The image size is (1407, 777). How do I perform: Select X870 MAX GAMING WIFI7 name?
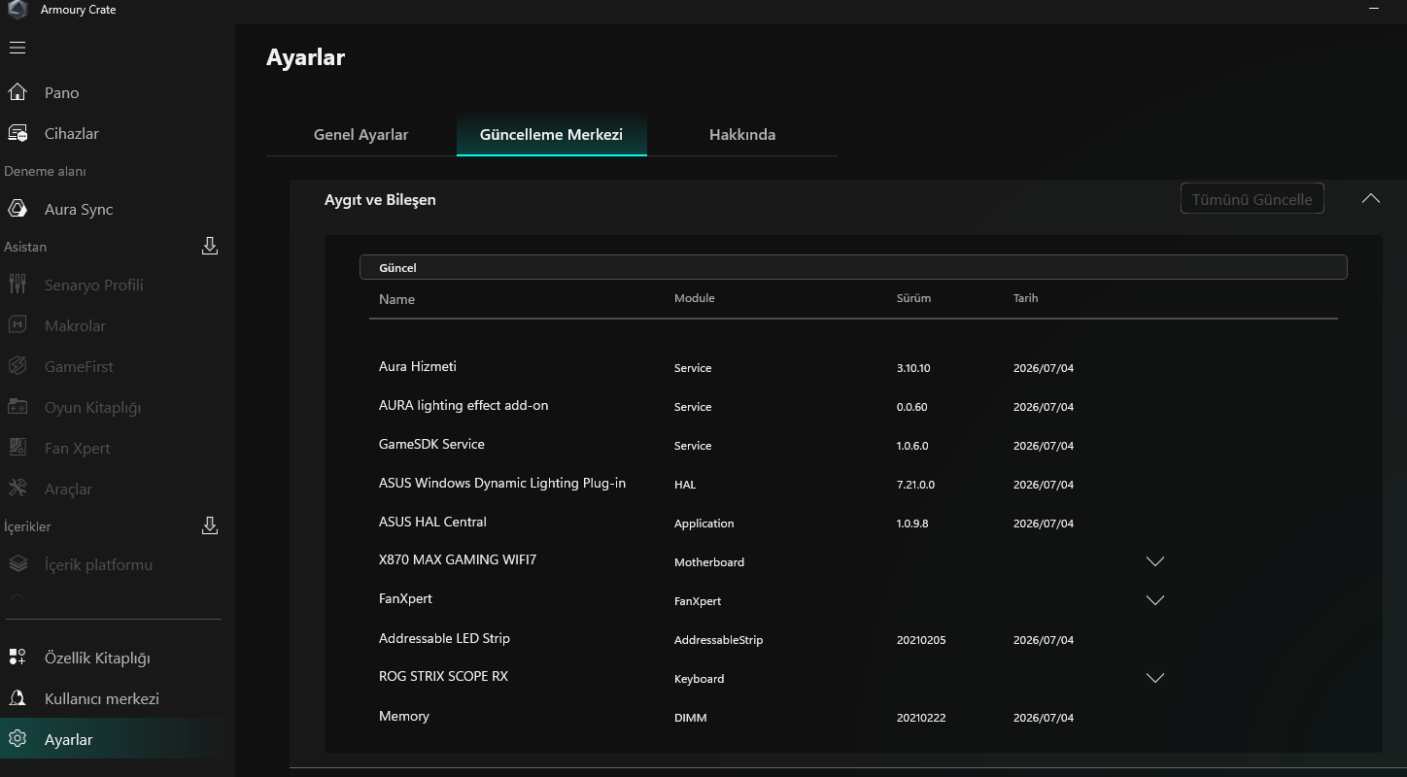point(458,559)
